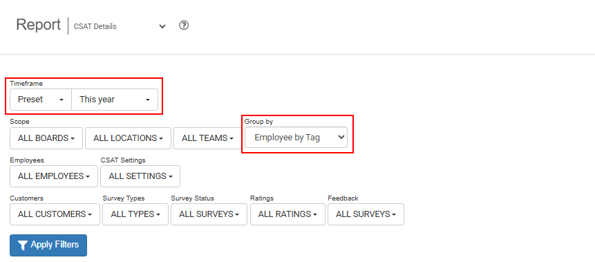Click the Survey Status label
Image resolution: width=595 pixels, height=262 pixels.
pos(192,198)
